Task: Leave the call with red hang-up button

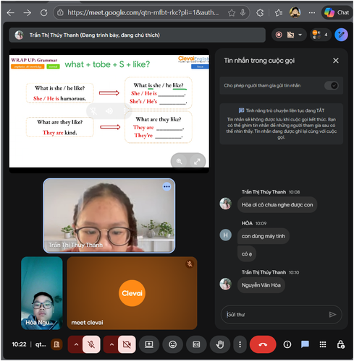Action: (263, 344)
